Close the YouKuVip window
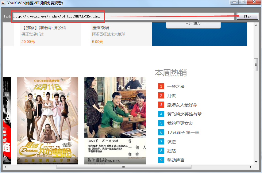Image resolution: width=262 pixels, height=173 pixels. 254,2
